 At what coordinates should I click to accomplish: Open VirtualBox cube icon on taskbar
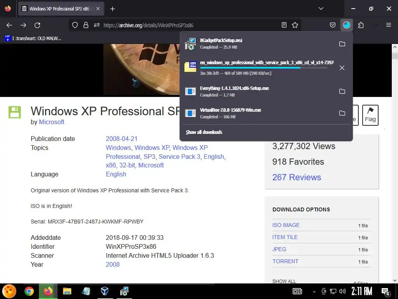105,291
